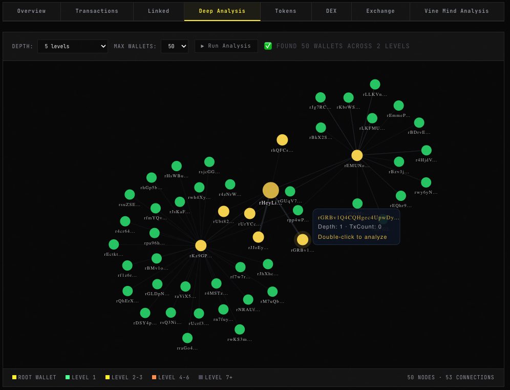
Task: Click the green checkmark status icon
Action: 268,46
